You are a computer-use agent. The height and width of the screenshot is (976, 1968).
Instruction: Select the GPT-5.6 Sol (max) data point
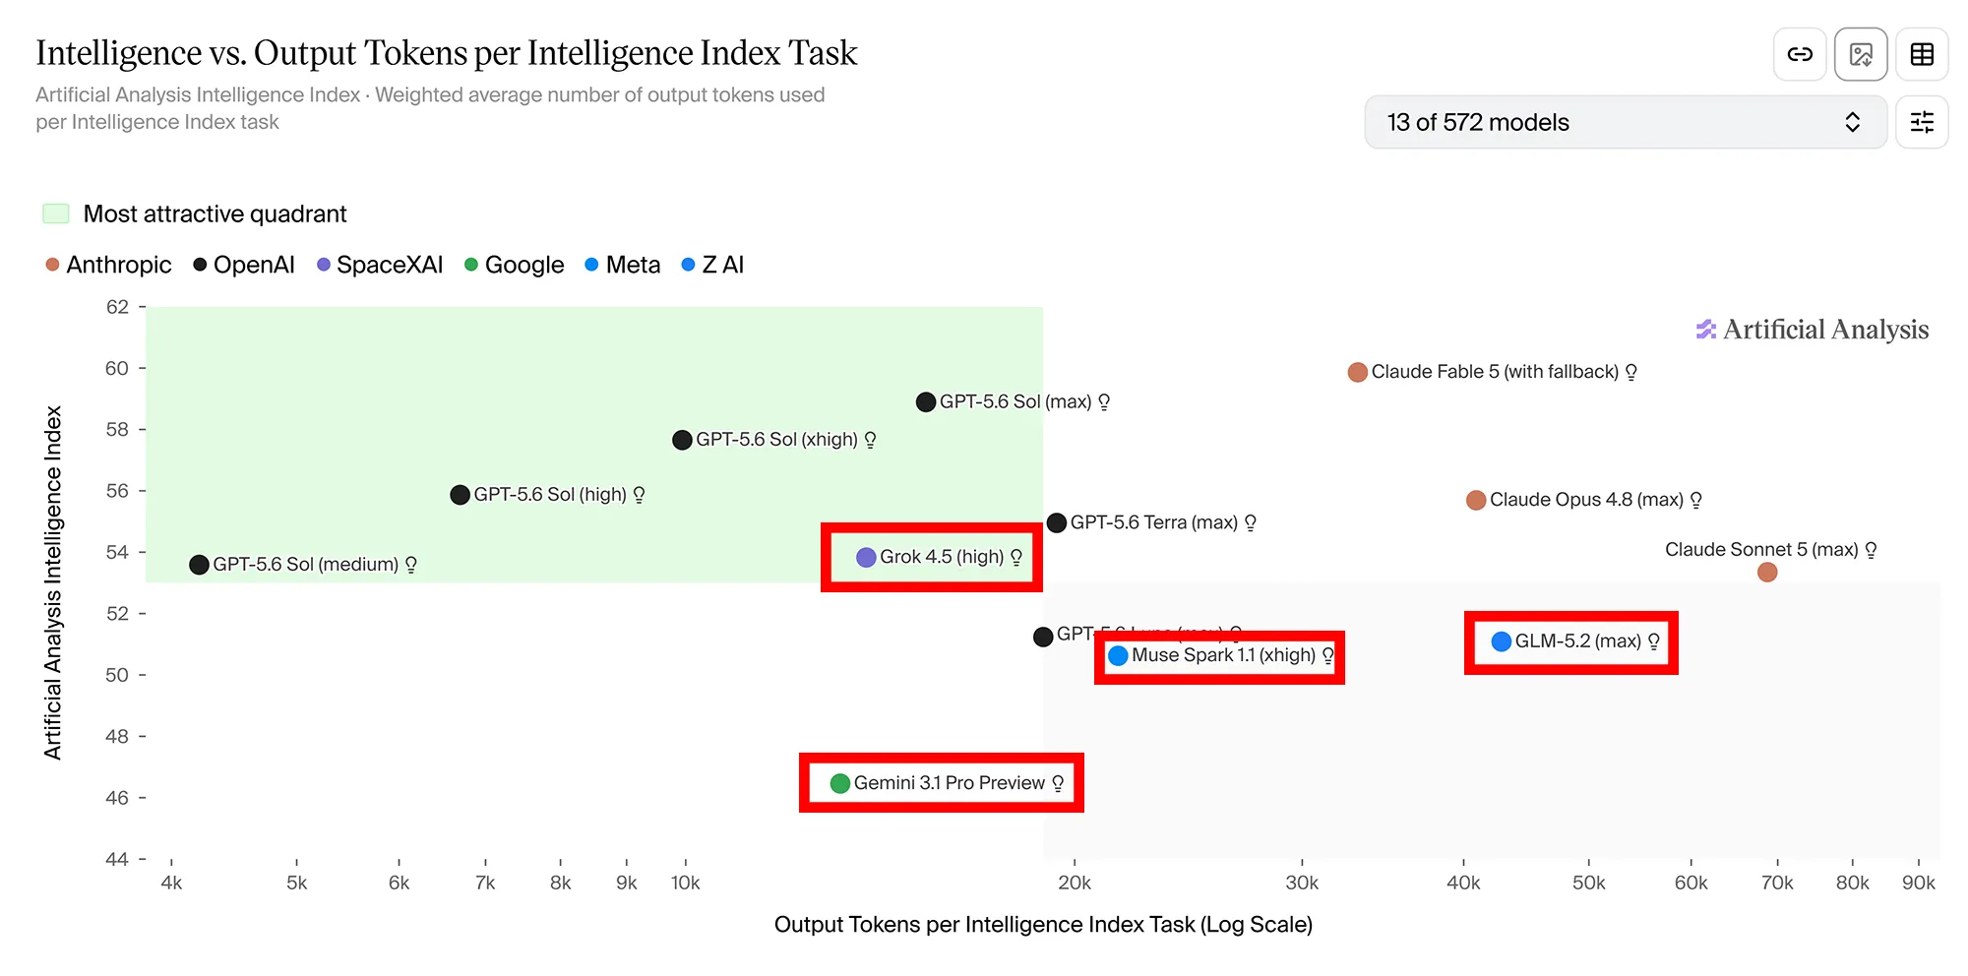[x=926, y=402]
